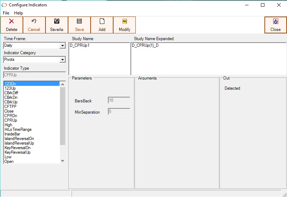Select KeyReversalUp from indicator list
This screenshot has height=197, width=287.
click(x=17, y=152)
